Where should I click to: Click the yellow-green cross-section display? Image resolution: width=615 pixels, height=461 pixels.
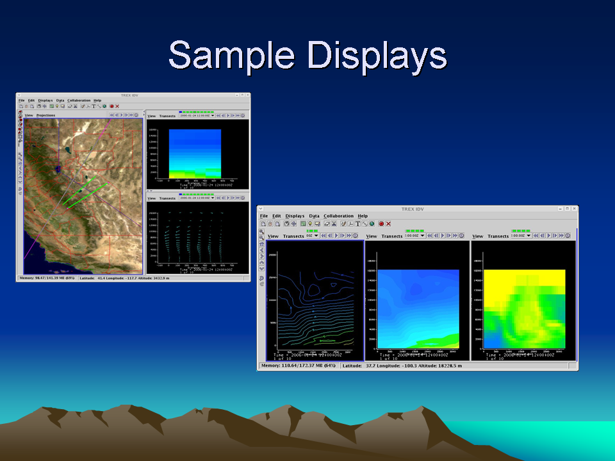coord(523,301)
